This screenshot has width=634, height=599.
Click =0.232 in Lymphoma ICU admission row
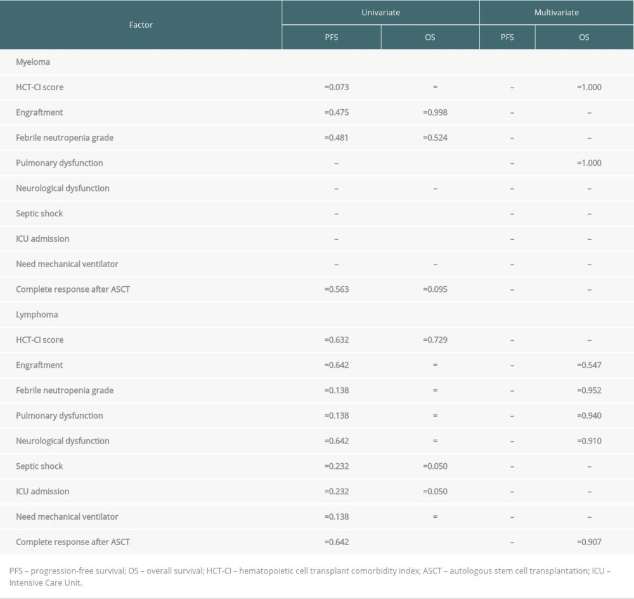337,491
